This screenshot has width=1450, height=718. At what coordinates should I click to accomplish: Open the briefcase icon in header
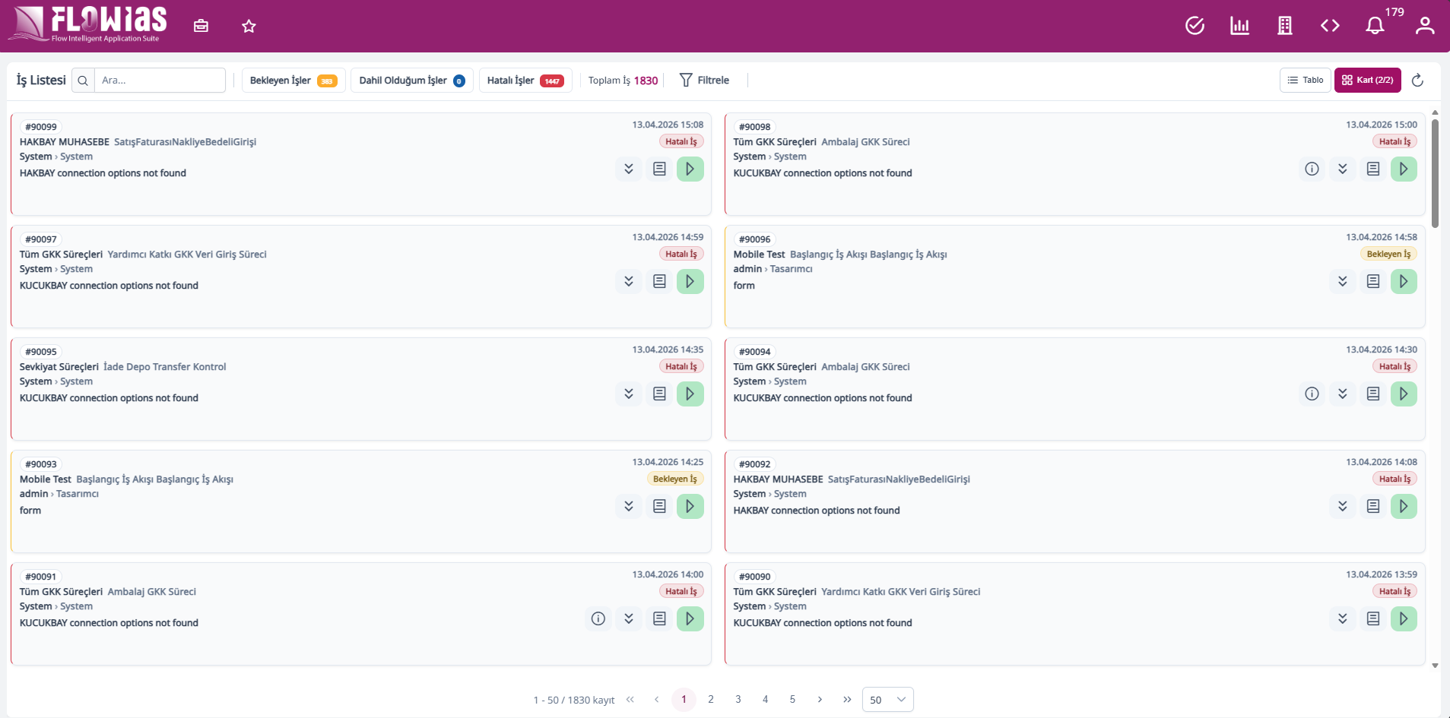[201, 26]
